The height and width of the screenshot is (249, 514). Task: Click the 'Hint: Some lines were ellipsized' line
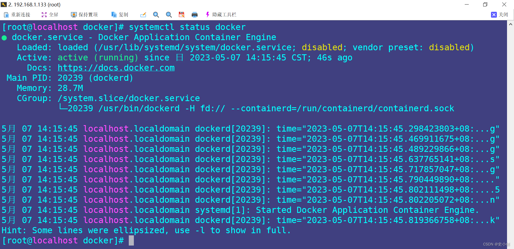(146, 230)
